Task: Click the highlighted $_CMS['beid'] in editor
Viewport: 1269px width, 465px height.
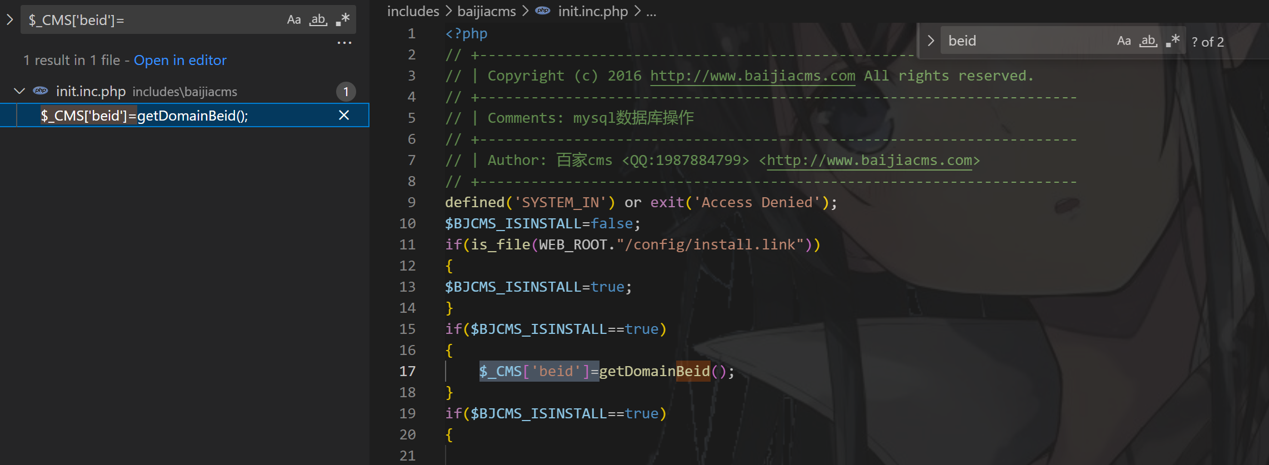Action: point(539,371)
